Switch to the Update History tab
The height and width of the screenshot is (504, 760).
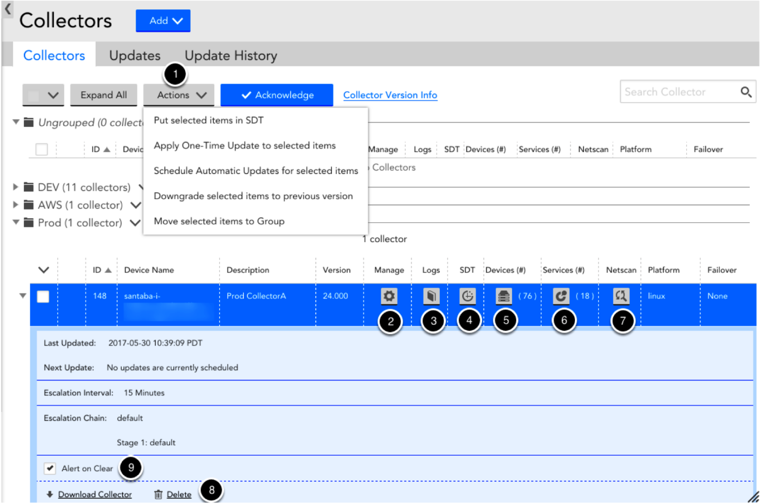click(231, 55)
